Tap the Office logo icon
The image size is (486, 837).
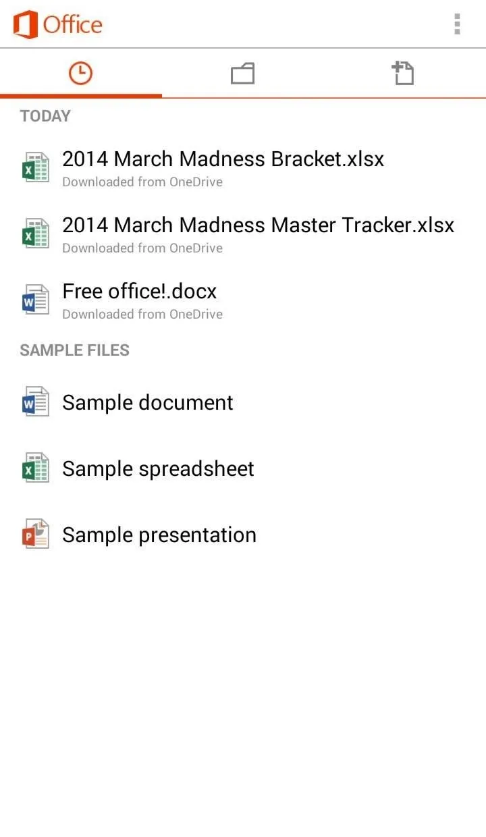(x=25, y=25)
